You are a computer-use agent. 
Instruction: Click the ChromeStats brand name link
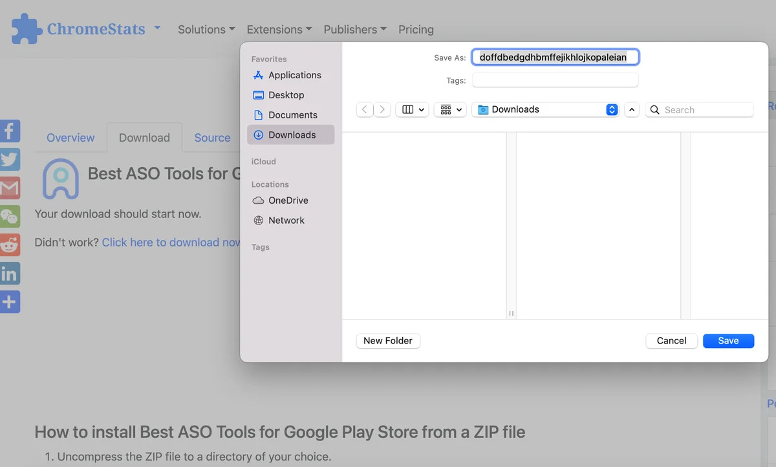pos(96,29)
